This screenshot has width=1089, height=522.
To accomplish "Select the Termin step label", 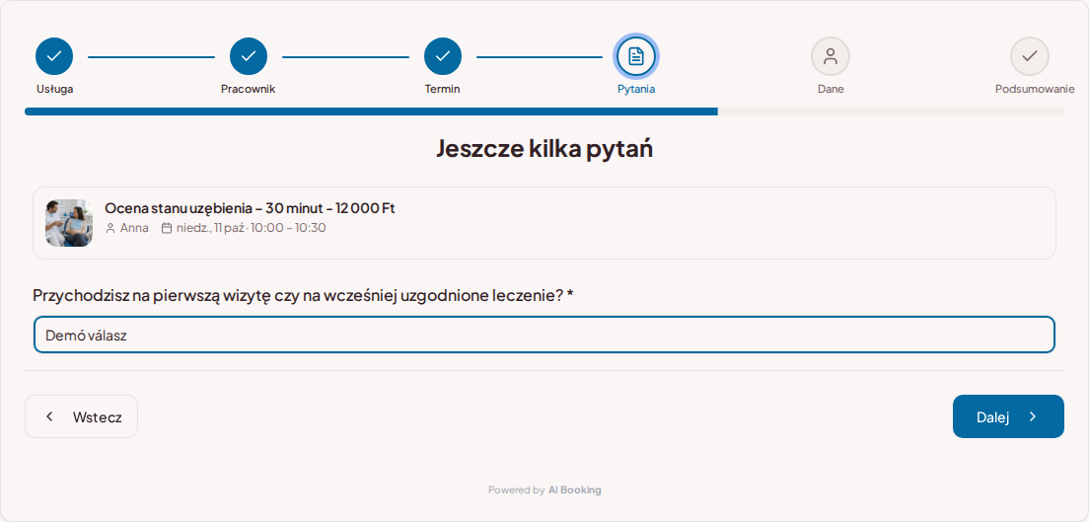I will 442,89.
